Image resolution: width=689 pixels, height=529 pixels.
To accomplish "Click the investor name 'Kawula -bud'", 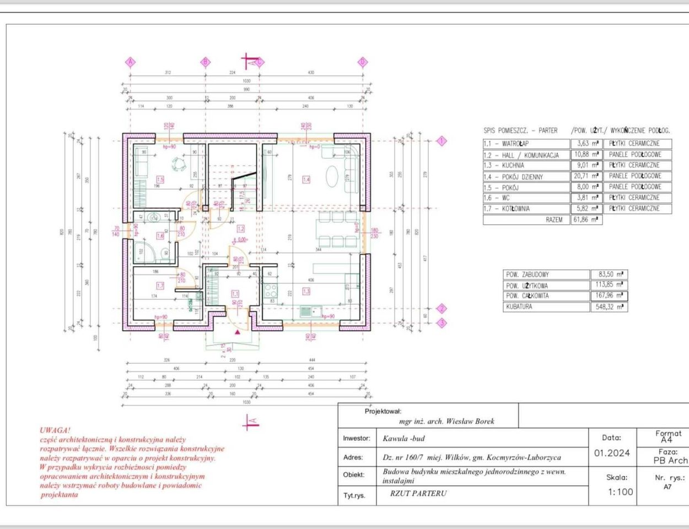I will 403,439.
